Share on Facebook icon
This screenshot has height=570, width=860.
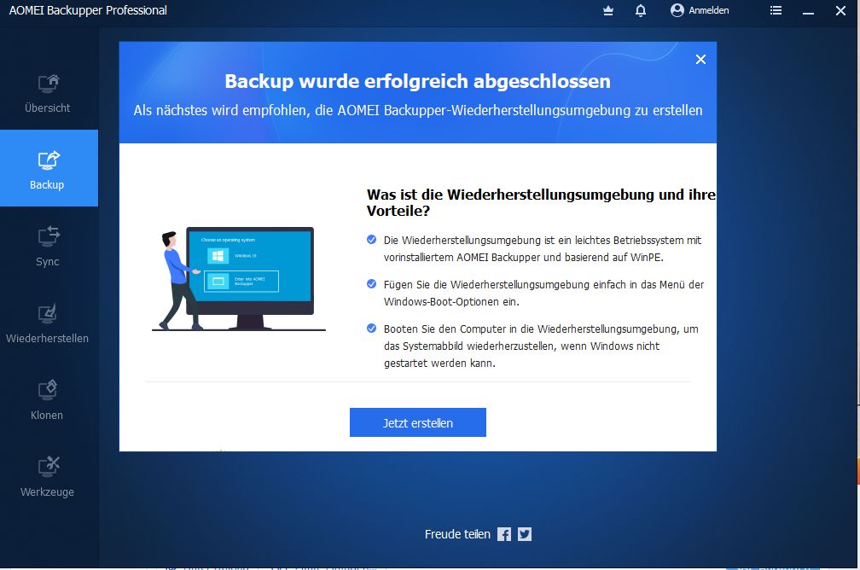pos(504,534)
